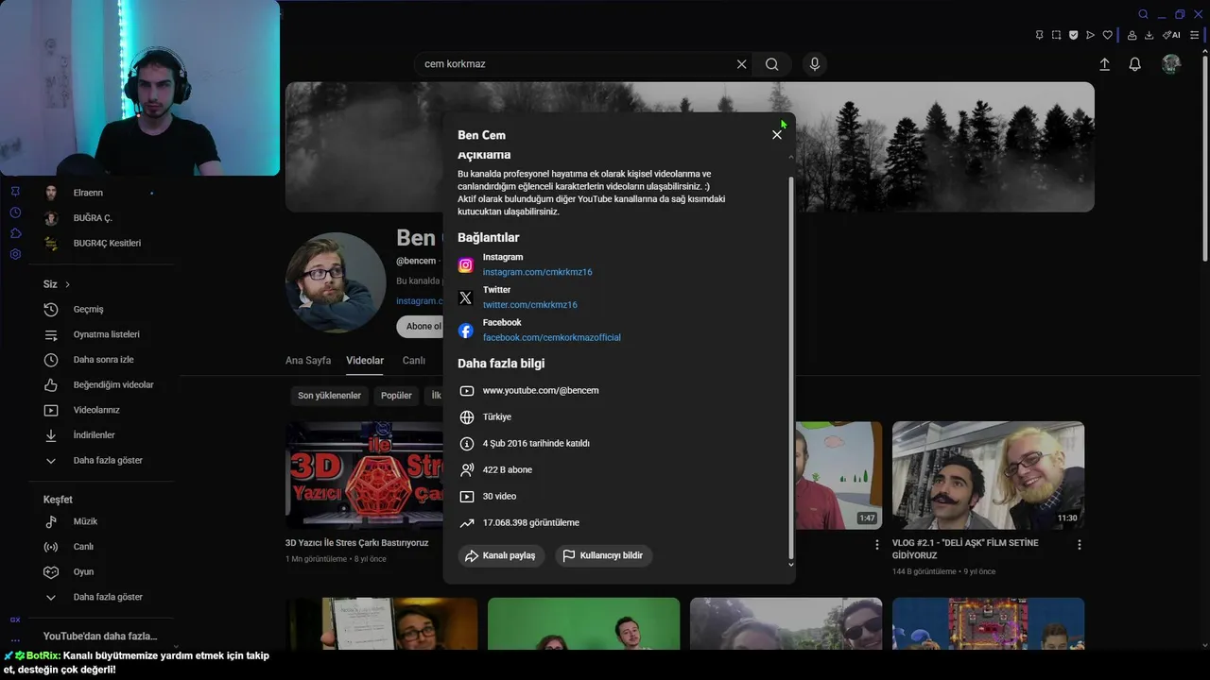The height and width of the screenshot is (680, 1210).
Task: Open the browser profile icon
Action: click(1132, 35)
